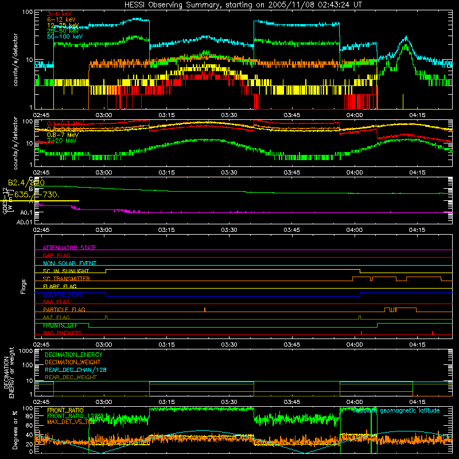Select the GAP_FLAG label

56,255
